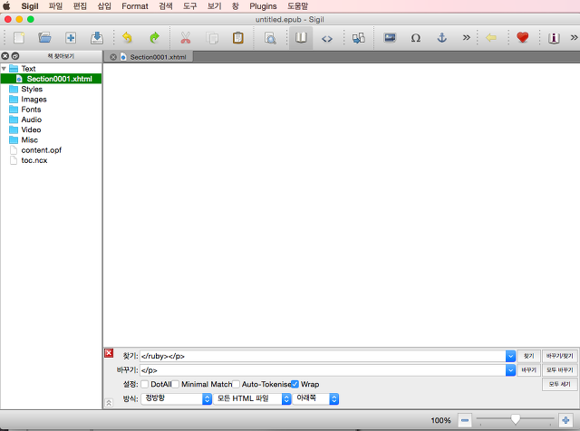Open the 모든 HTML 파일 scope dropdown
This screenshot has width=580, height=431.
(x=253, y=398)
